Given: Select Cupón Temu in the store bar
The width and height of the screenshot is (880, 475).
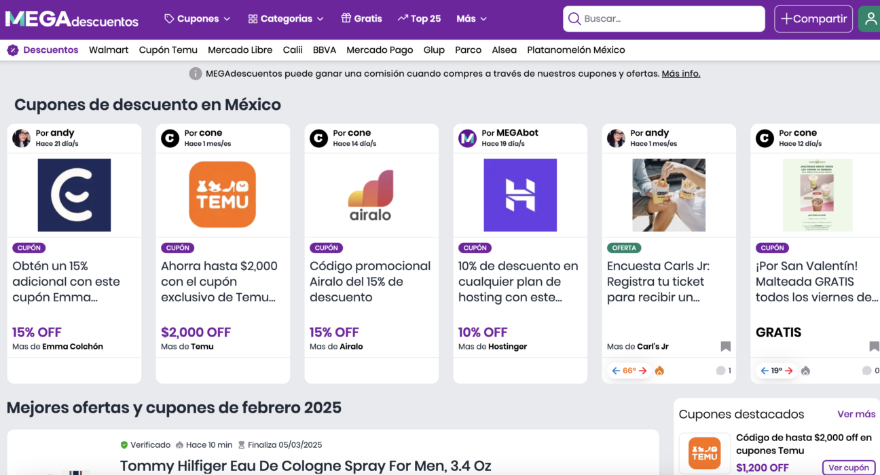Looking at the screenshot, I should [168, 50].
